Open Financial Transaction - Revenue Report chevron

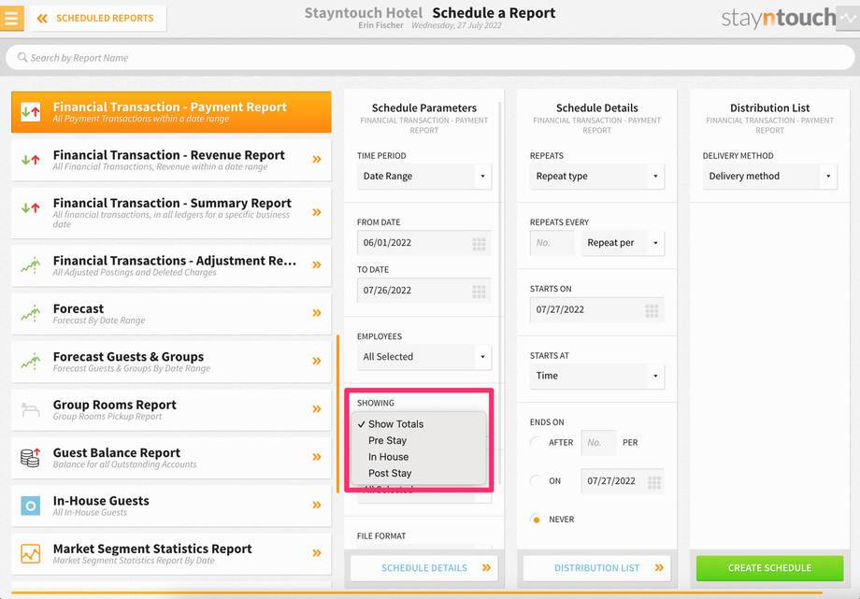(317, 160)
